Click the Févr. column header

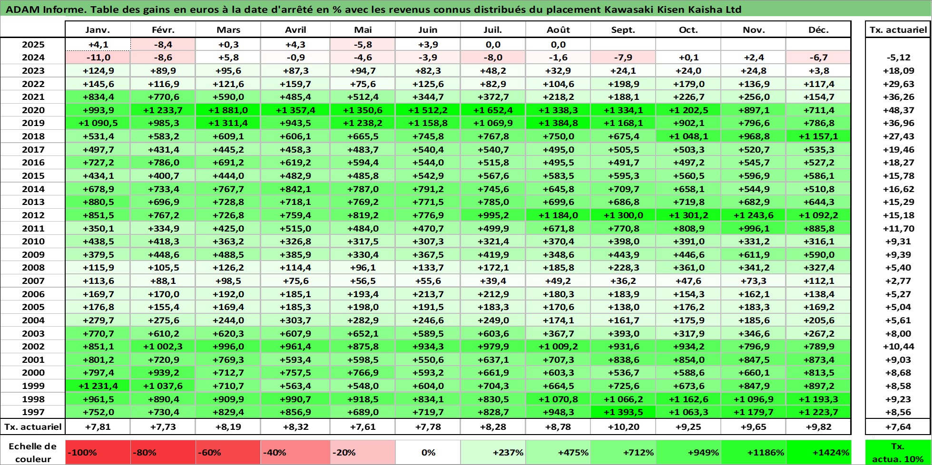pos(163,29)
